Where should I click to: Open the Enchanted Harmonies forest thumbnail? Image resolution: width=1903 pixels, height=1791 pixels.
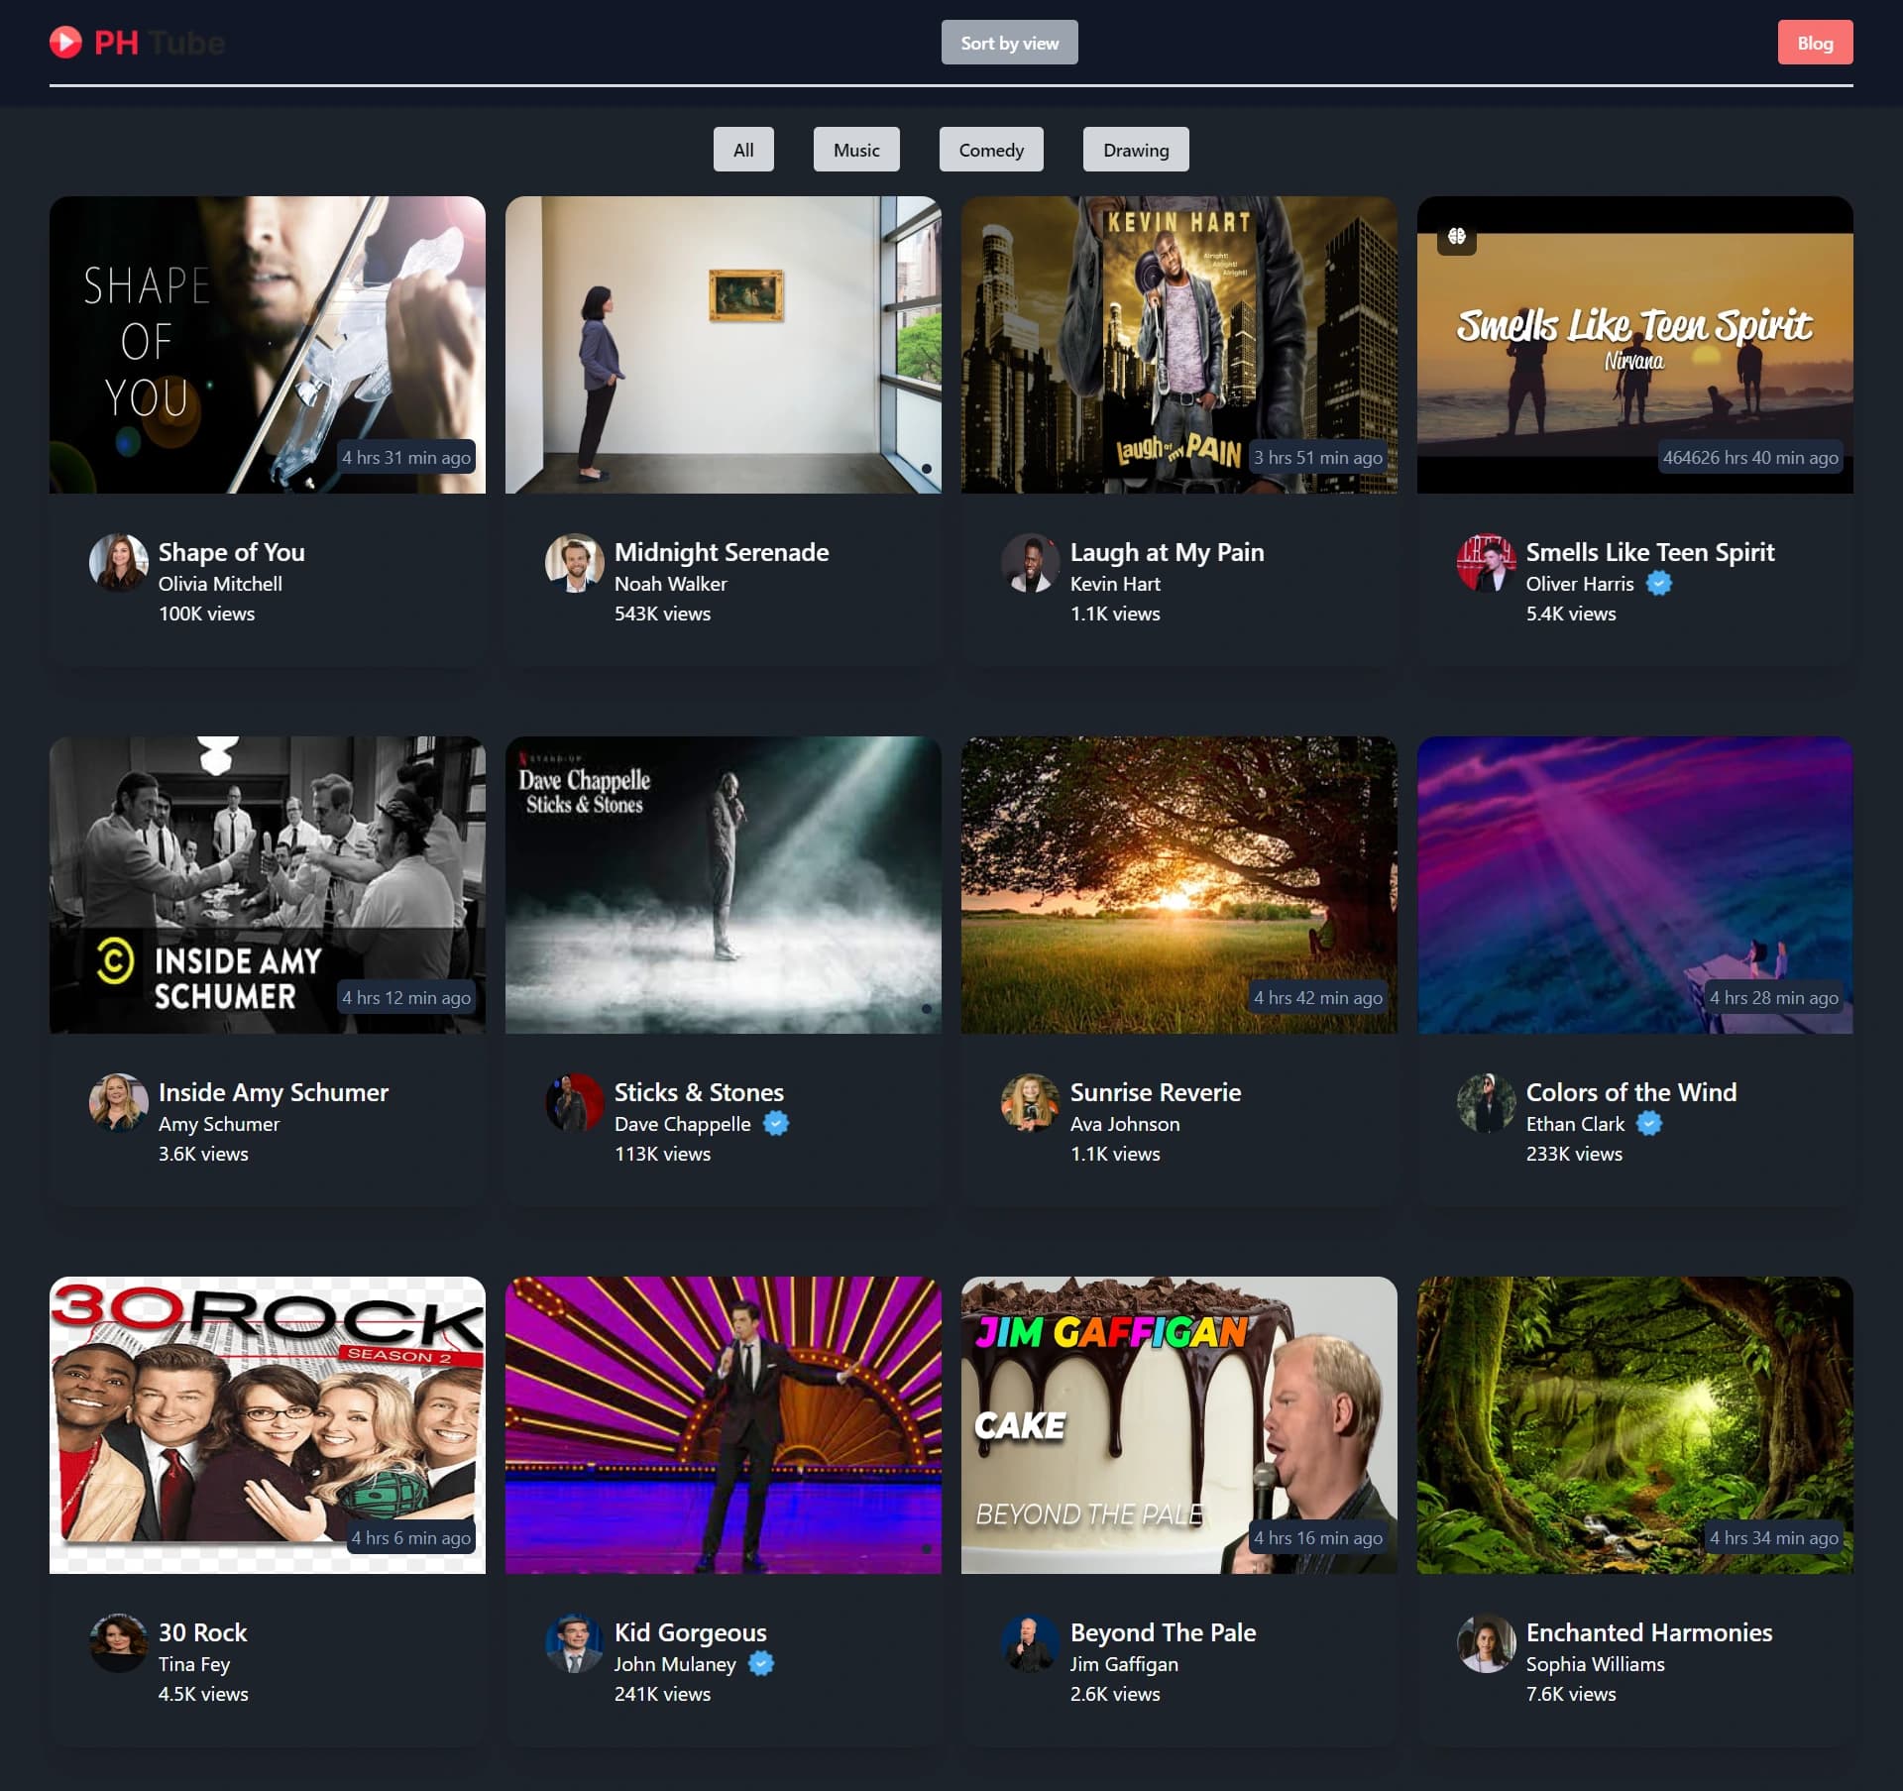tap(1635, 1425)
